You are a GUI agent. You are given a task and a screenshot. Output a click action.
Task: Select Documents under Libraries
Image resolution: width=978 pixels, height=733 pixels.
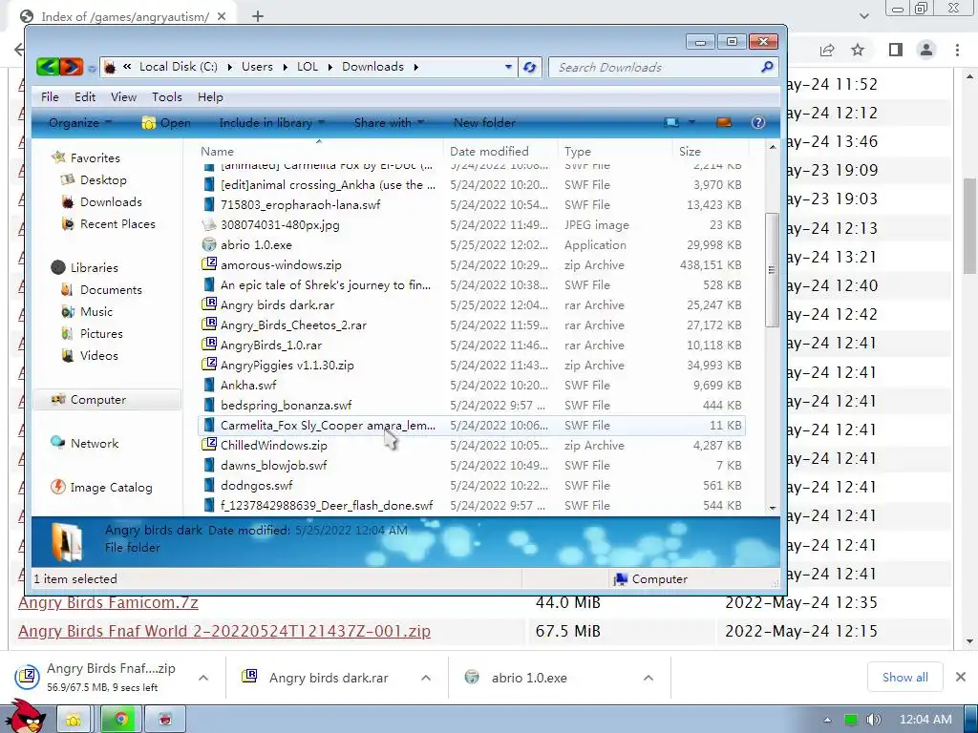click(x=111, y=290)
